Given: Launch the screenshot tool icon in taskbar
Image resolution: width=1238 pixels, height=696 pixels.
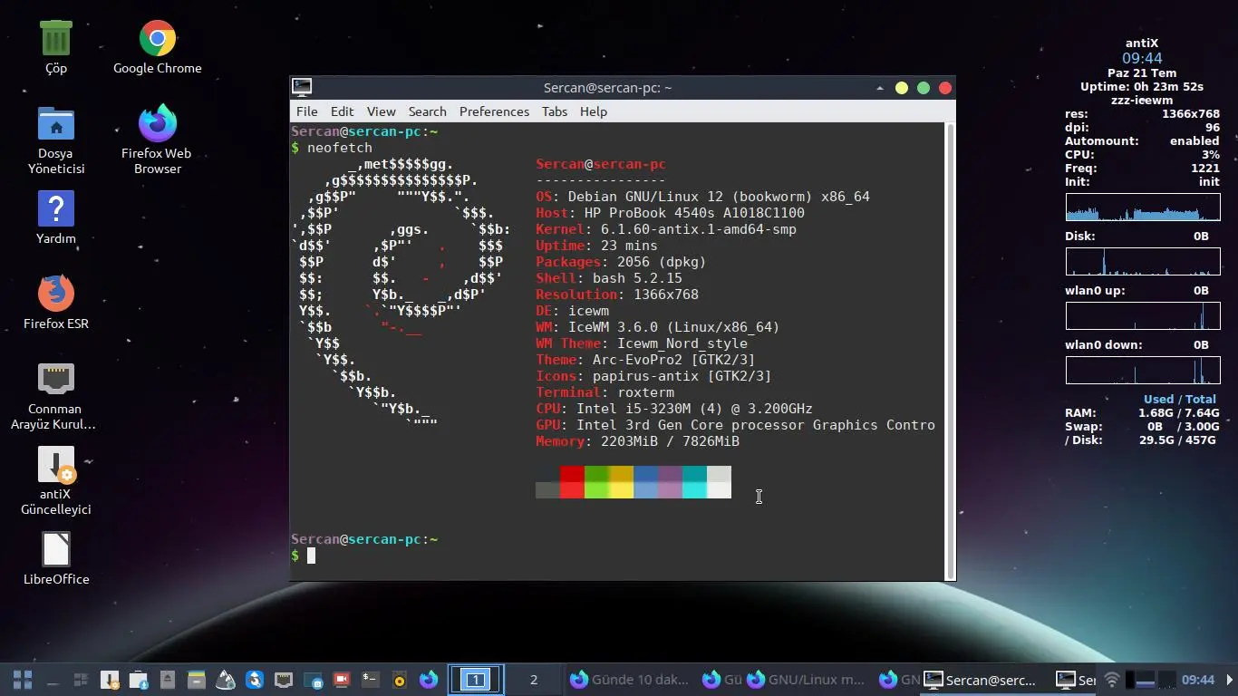Looking at the screenshot, I should point(313,680).
